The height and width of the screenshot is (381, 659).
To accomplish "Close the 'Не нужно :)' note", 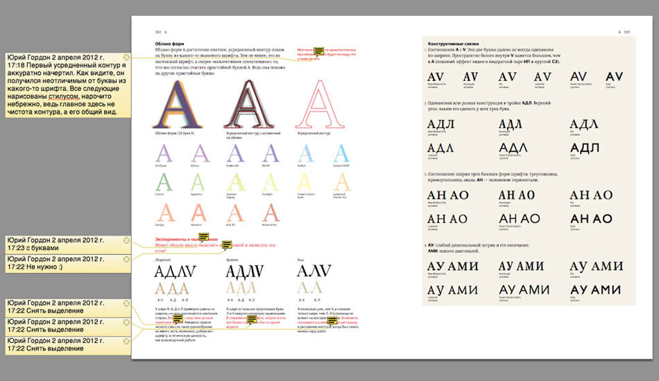I will [126, 259].
